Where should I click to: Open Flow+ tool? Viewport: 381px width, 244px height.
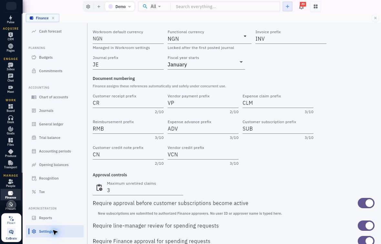(x=11, y=220)
